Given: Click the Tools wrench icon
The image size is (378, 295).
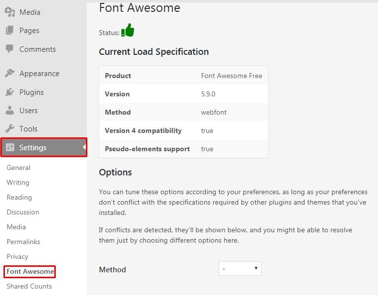Looking at the screenshot, I should tap(10, 128).
